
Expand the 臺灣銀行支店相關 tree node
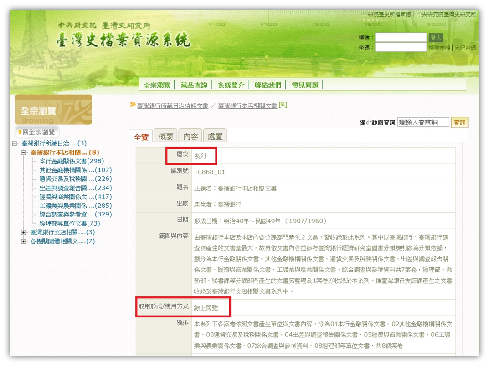23,232
